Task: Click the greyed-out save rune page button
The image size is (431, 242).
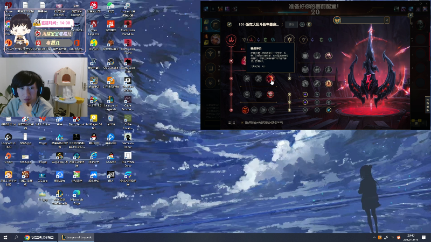Action: tap(291, 24)
